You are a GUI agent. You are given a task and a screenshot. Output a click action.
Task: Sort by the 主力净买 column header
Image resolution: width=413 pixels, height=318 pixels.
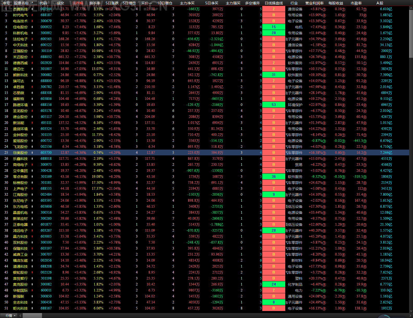click(x=187, y=3)
